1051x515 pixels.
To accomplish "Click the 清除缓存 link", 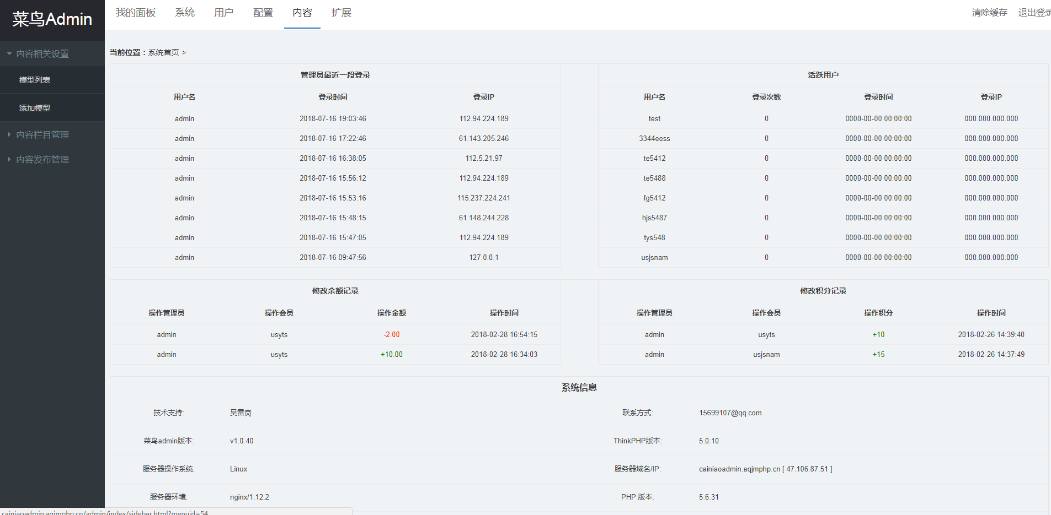I will pyautogui.click(x=989, y=13).
